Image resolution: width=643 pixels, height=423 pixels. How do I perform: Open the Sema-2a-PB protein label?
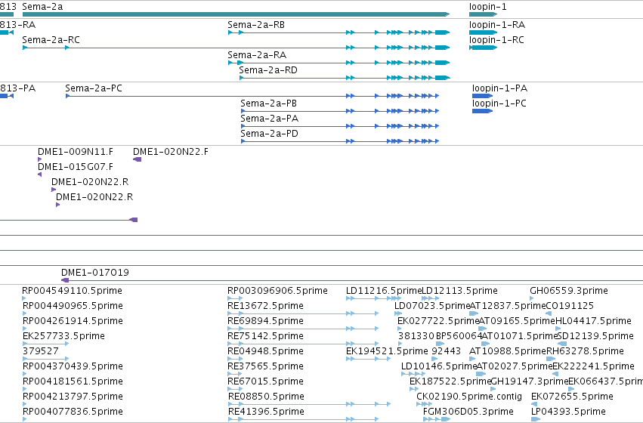tap(268, 103)
